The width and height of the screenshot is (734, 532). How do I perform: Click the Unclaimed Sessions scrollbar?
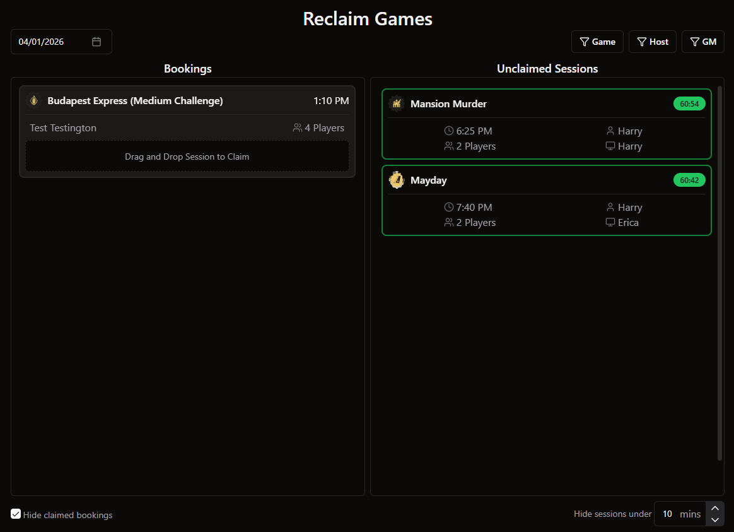click(x=719, y=273)
